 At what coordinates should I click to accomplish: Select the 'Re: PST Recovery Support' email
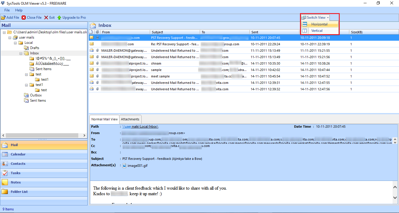tap(244, 44)
